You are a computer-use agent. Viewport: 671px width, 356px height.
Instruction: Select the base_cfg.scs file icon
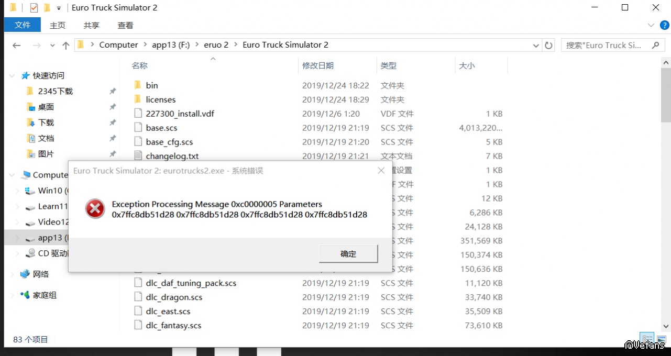click(138, 141)
